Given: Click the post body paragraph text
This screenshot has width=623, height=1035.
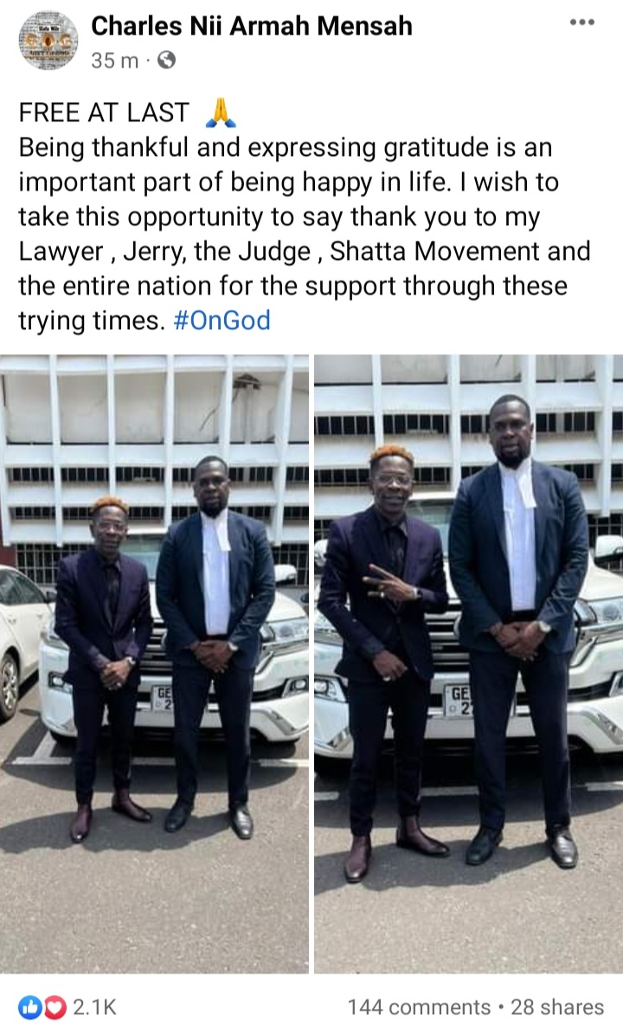Looking at the screenshot, I should (x=304, y=234).
